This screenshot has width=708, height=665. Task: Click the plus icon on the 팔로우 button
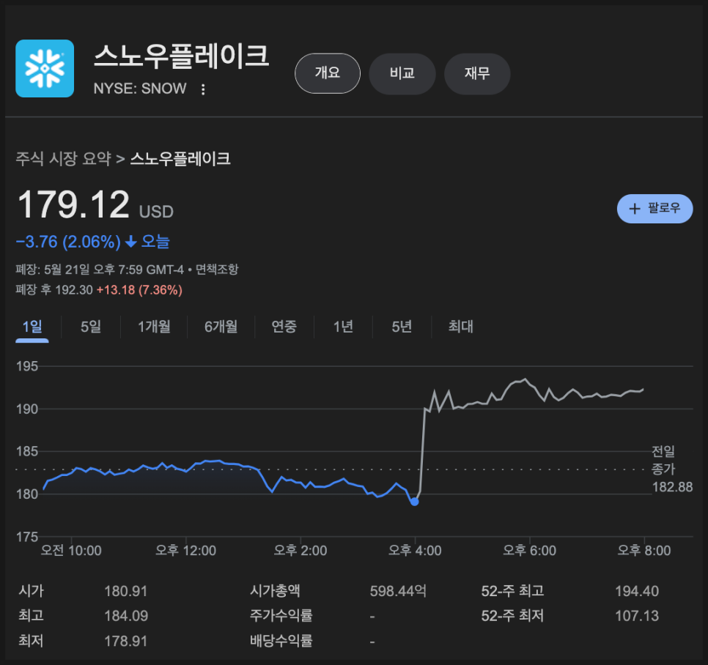click(x=635, y=209)
